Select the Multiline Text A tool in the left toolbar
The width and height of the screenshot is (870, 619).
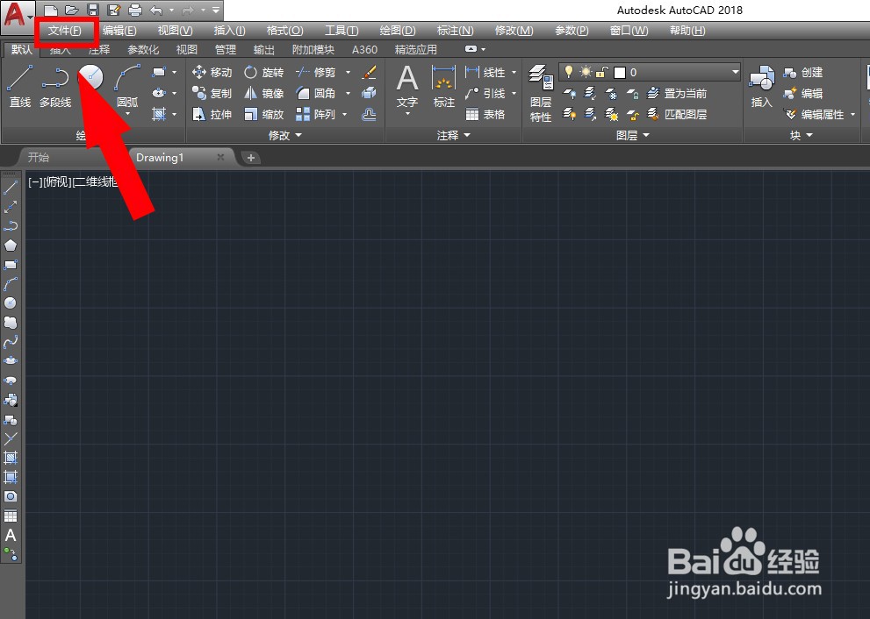tap(11, 536)
